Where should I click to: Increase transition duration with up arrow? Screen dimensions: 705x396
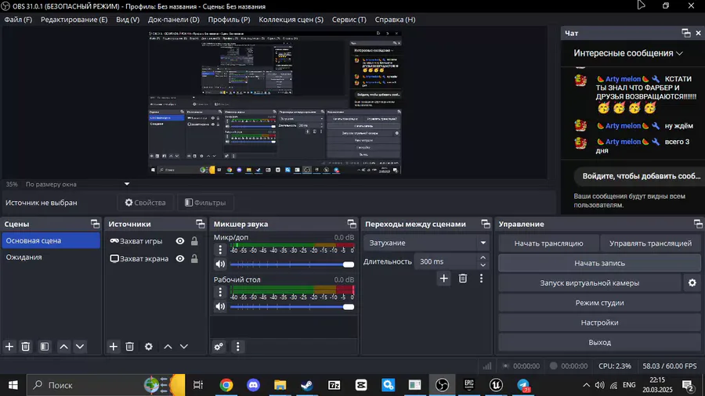[483, 257]
